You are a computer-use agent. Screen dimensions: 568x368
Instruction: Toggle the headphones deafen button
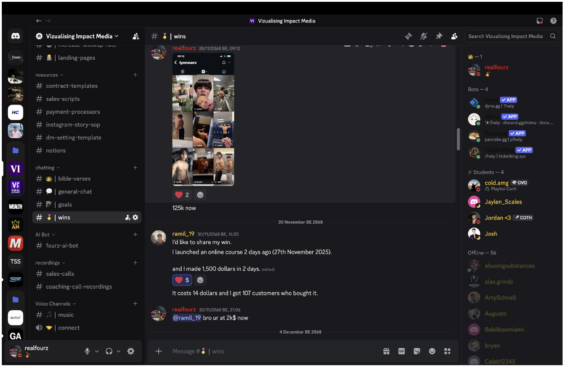pyautogui.click(x=109, y=351)
